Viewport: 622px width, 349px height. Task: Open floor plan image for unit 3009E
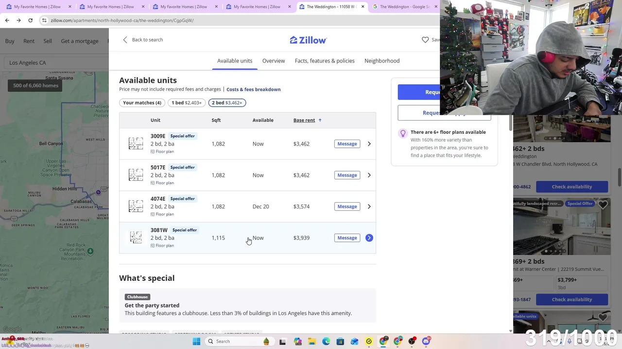(136, 143)
